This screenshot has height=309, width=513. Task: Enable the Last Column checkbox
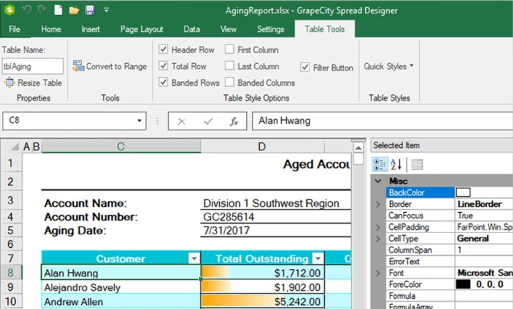tap(230, 66)
